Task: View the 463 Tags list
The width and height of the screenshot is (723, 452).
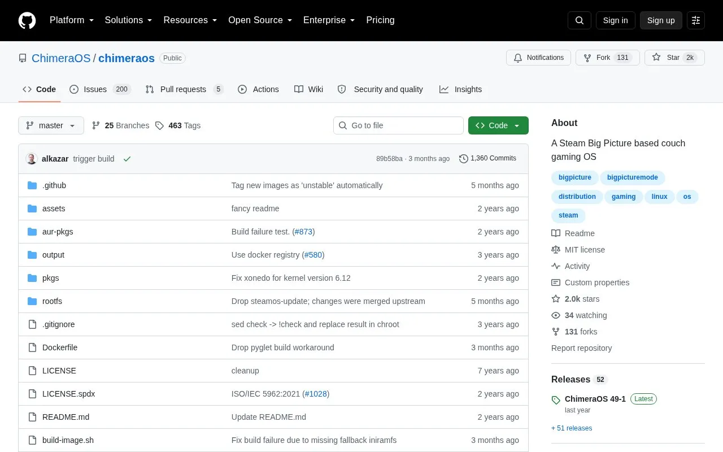Action: pyautogui.click(x=178, y=125)
